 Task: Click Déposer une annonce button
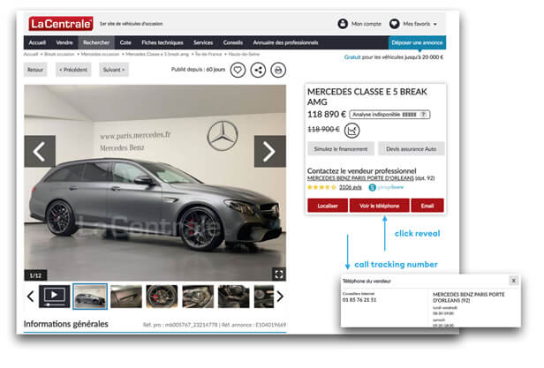pyautogui.click(x=417, y=42)
